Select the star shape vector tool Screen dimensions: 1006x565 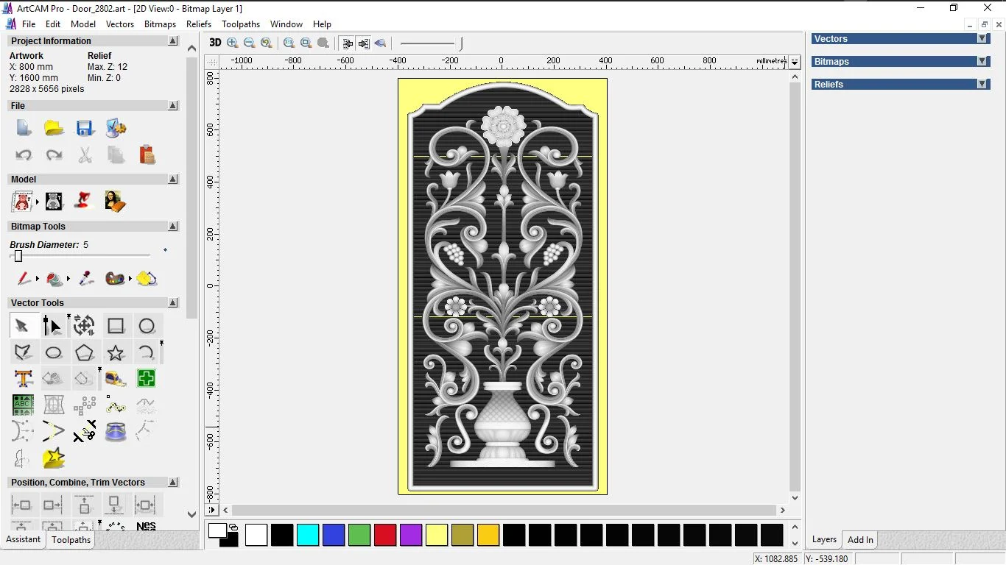[116, 353]
